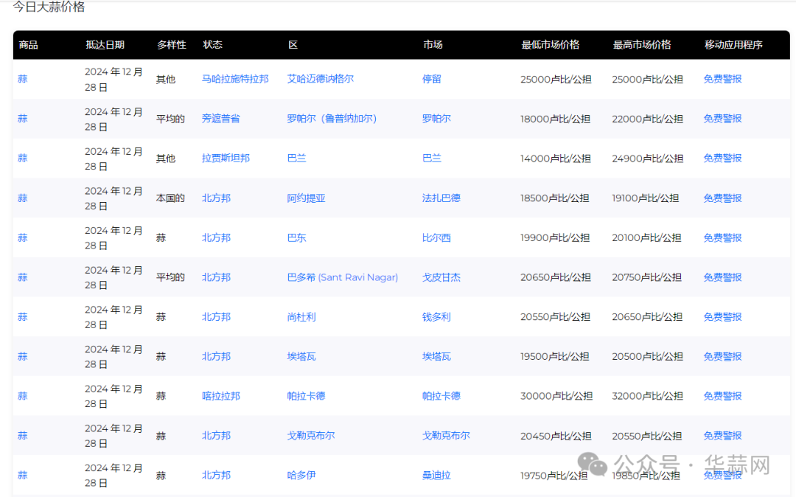
Task: Click the 阿约提亚 district link
Action: click(306, 198)
